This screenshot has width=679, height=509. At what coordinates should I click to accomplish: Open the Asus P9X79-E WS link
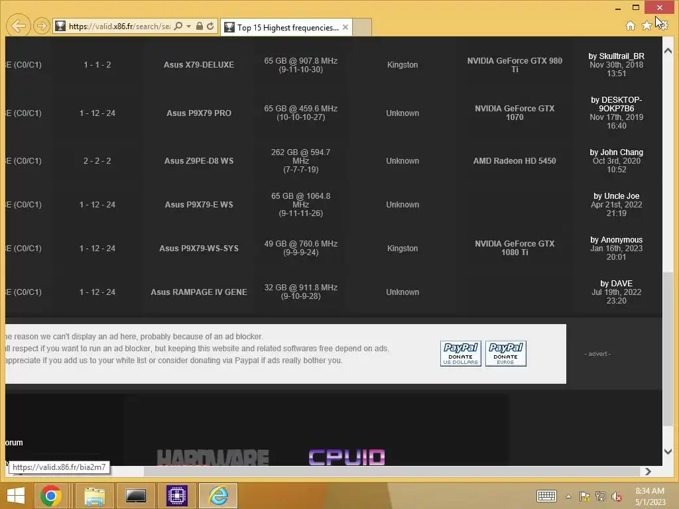[199, 205]
